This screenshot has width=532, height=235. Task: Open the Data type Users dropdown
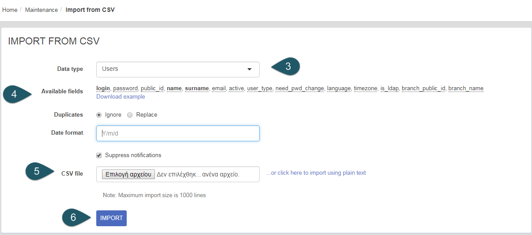177,69
